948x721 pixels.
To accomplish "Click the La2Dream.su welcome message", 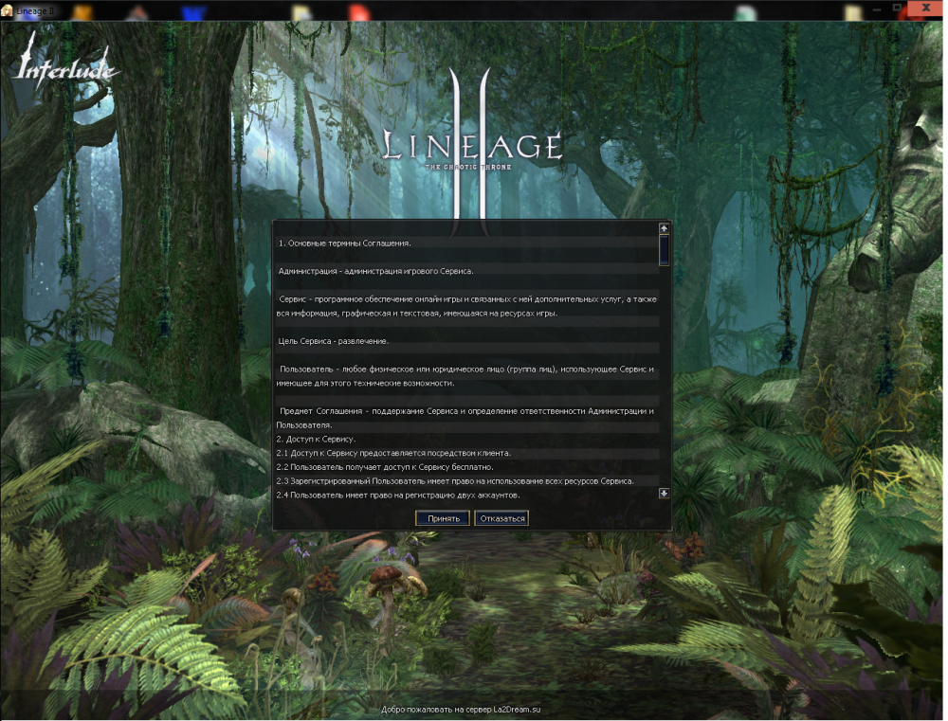I will (461, 710).
